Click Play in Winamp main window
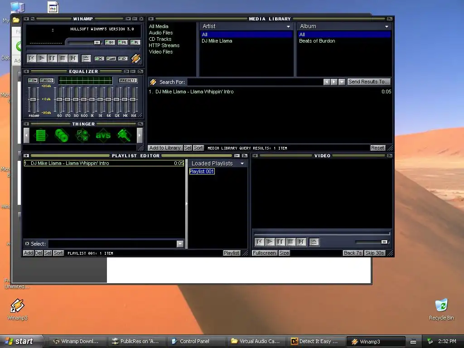The width and height of the screenshot is (464, 348). (42, 58)
